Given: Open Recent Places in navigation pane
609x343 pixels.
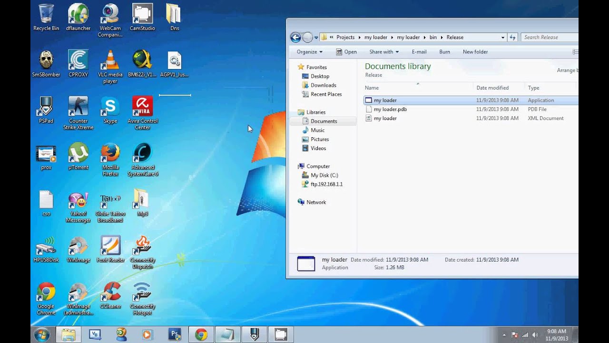Looking at the screenshot, I should pos(326,94).
